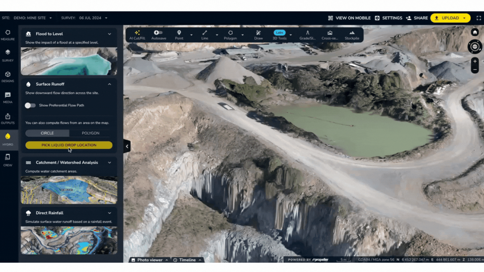Click the Direct Rainfall cloud icon

tap(28, 213)
